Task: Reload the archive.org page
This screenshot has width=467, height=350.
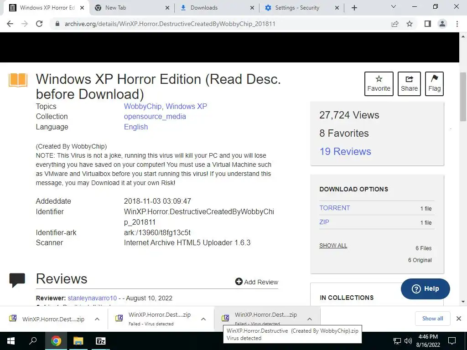Action: pos(39,24)
